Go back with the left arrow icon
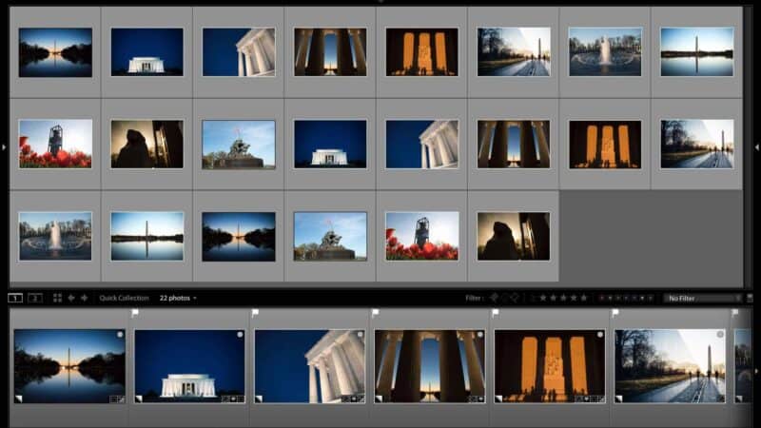 pyautogui.click(x=71, y=298)
